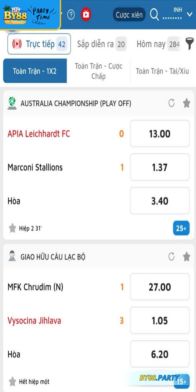Open the filter funnel icon
The width and height of the screenshot is (196, 392).
click(x=190, y=44)
